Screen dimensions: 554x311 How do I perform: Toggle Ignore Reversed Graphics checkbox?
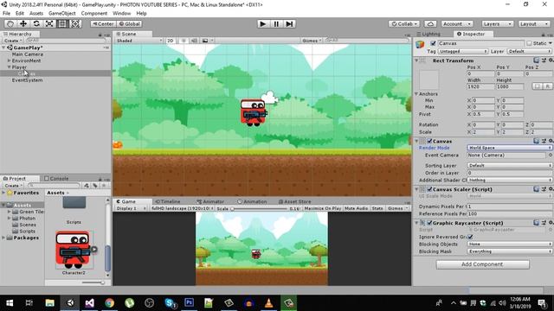pos(470,237)
